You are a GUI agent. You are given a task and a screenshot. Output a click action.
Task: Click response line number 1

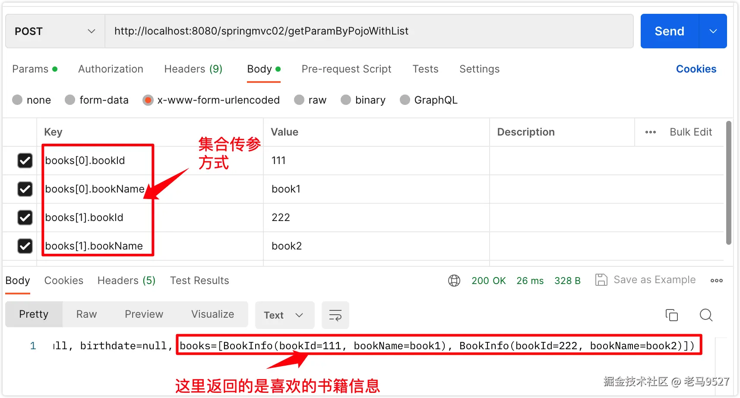33,346
